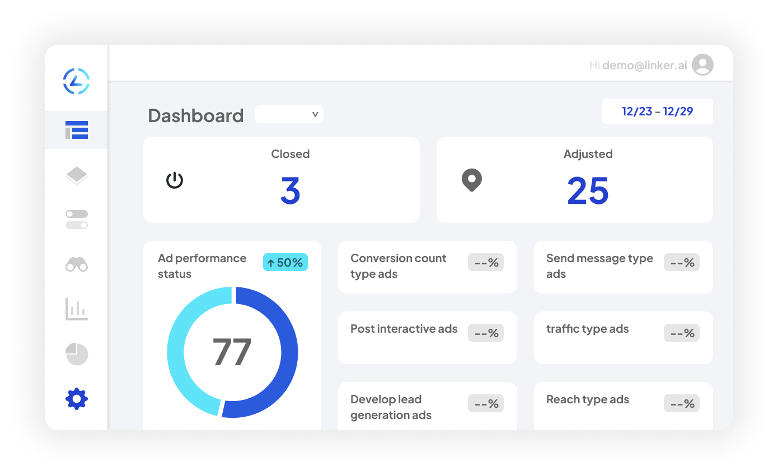Open the toggle switches icon in sidebar
The image size is (778, 475).
pyautogui.click(x=77, y=220)
